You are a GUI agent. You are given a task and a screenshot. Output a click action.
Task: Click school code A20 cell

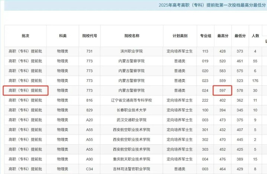[89, 120]
